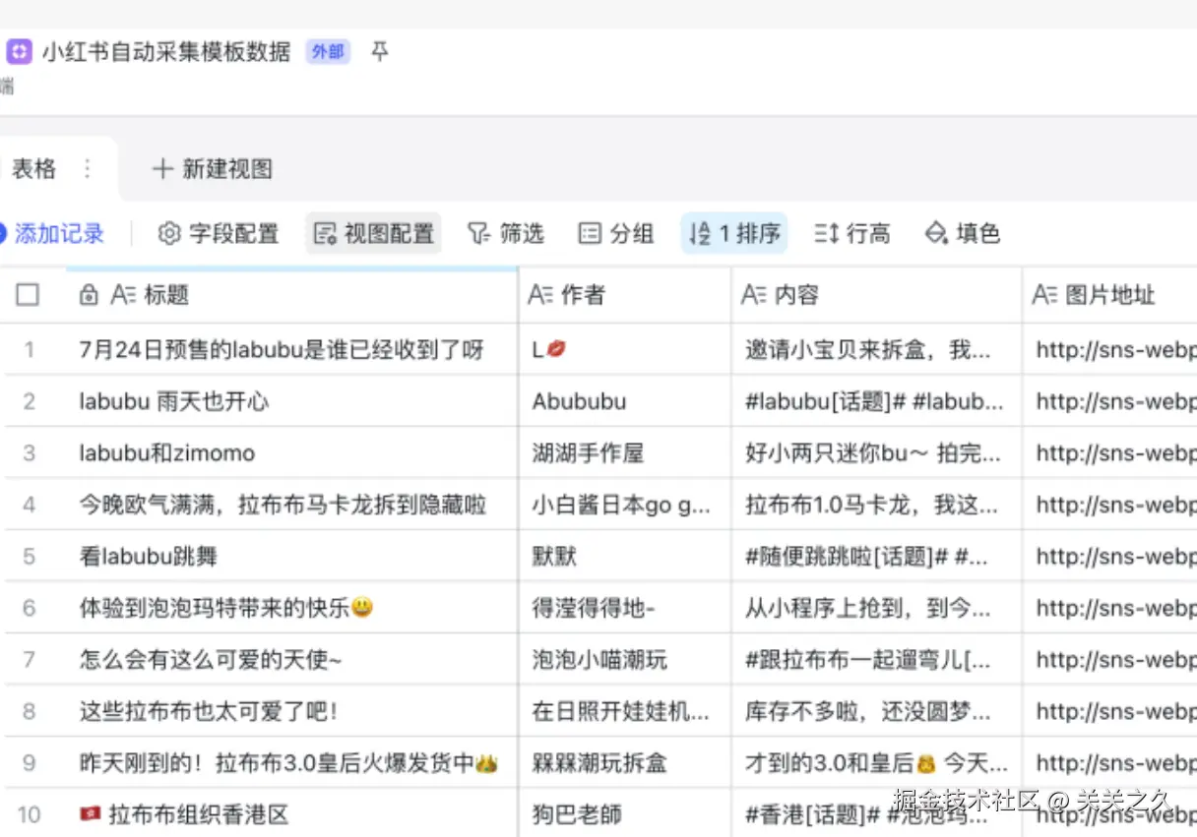Image resolution: width=1197 pixels, height=837 pixels.
Task: Click cell 体验到泡泡玛特带来的快乐
Action: coord(291,608)
